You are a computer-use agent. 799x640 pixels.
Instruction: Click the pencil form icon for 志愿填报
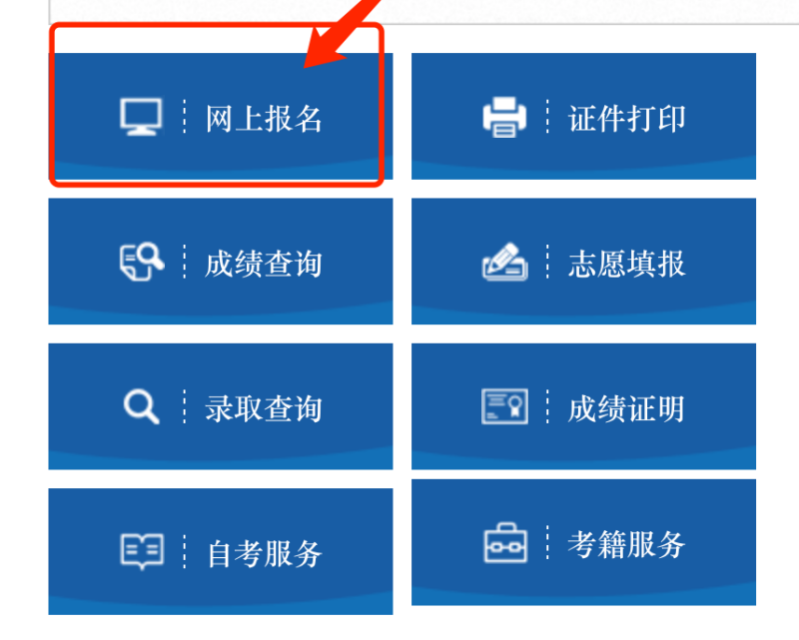click(x=505, y=262)
